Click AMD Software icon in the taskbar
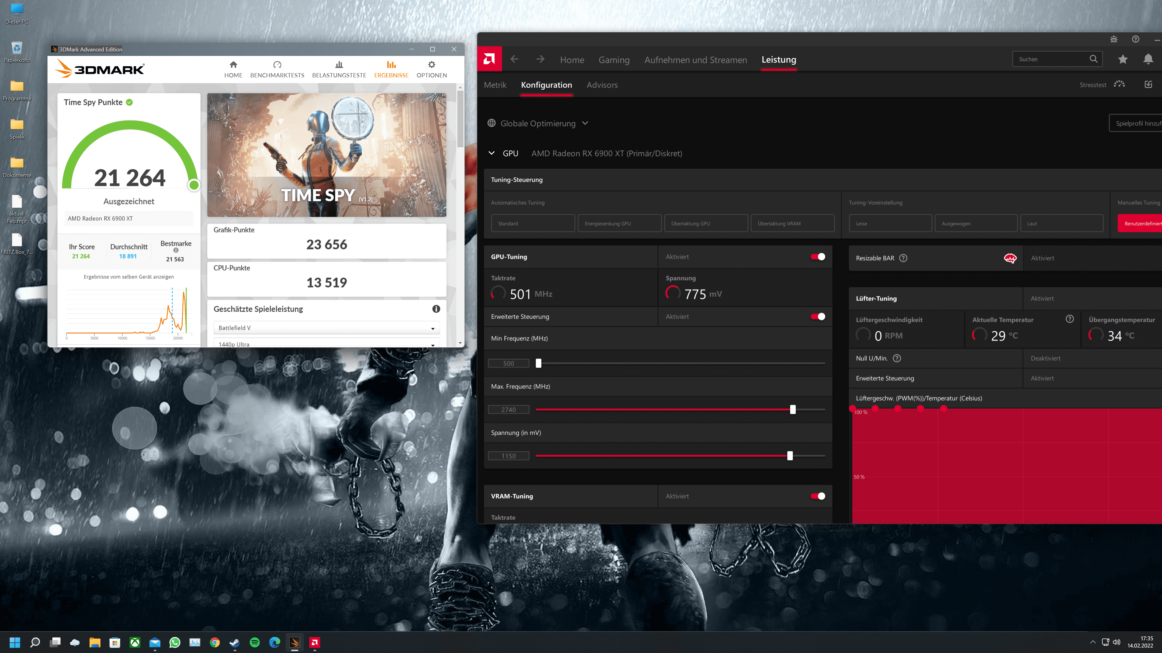Screen dimensions: 1162x653 [x=314, y=642]
